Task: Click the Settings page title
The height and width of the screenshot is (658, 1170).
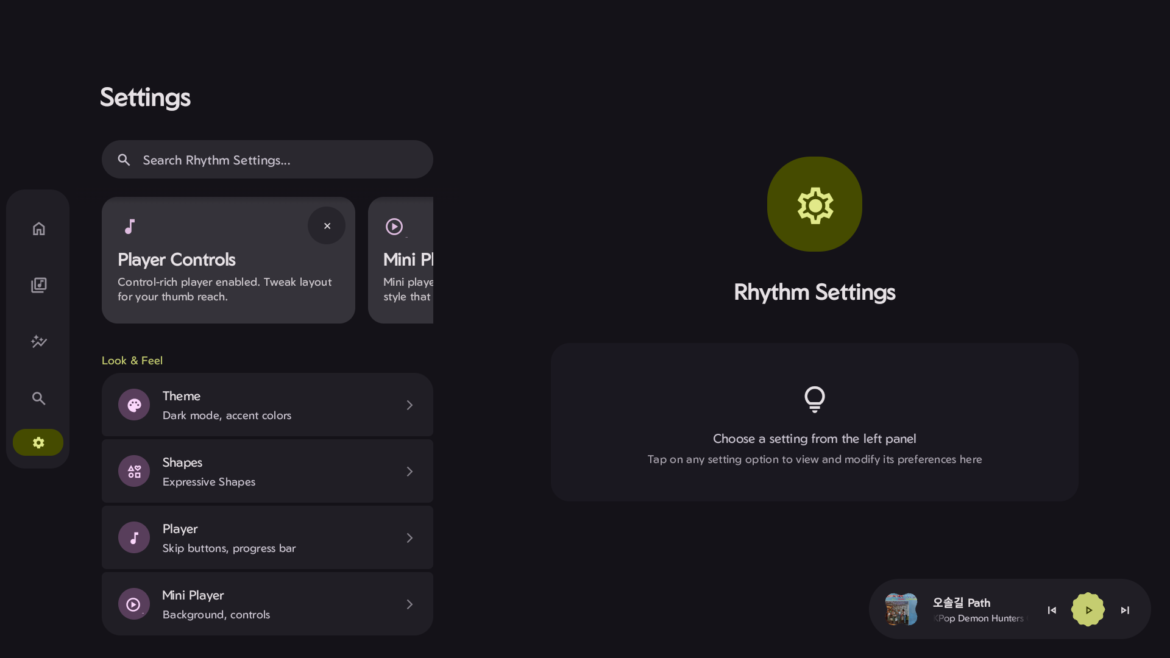Action: 145,97
